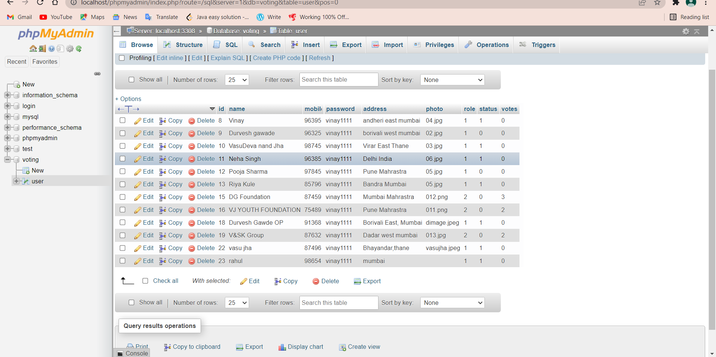The image size is (716, 357).
Task: Open the navigation panel settings gear
Action: (70, 48)
